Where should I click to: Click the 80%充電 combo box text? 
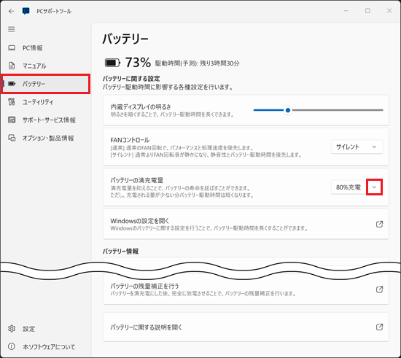348,187
